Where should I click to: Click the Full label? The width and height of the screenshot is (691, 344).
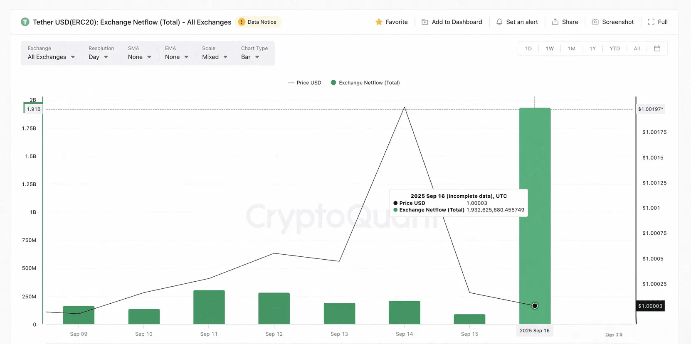tap(663, 22)
